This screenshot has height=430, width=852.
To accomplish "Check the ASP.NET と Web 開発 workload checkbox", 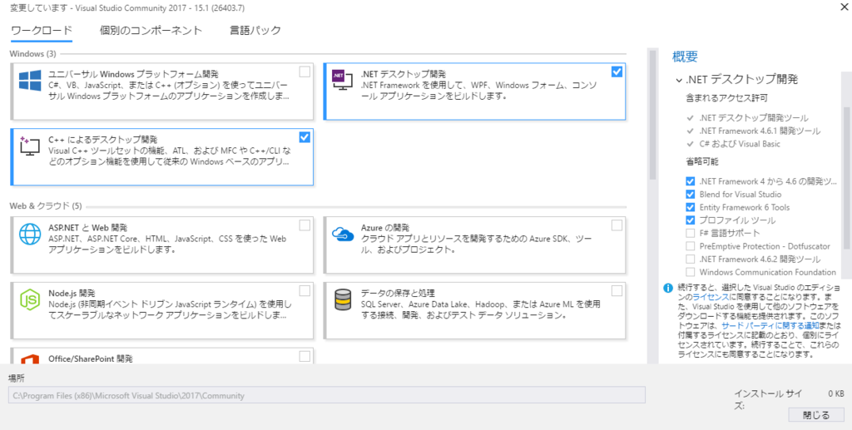I will click(305, 225).
